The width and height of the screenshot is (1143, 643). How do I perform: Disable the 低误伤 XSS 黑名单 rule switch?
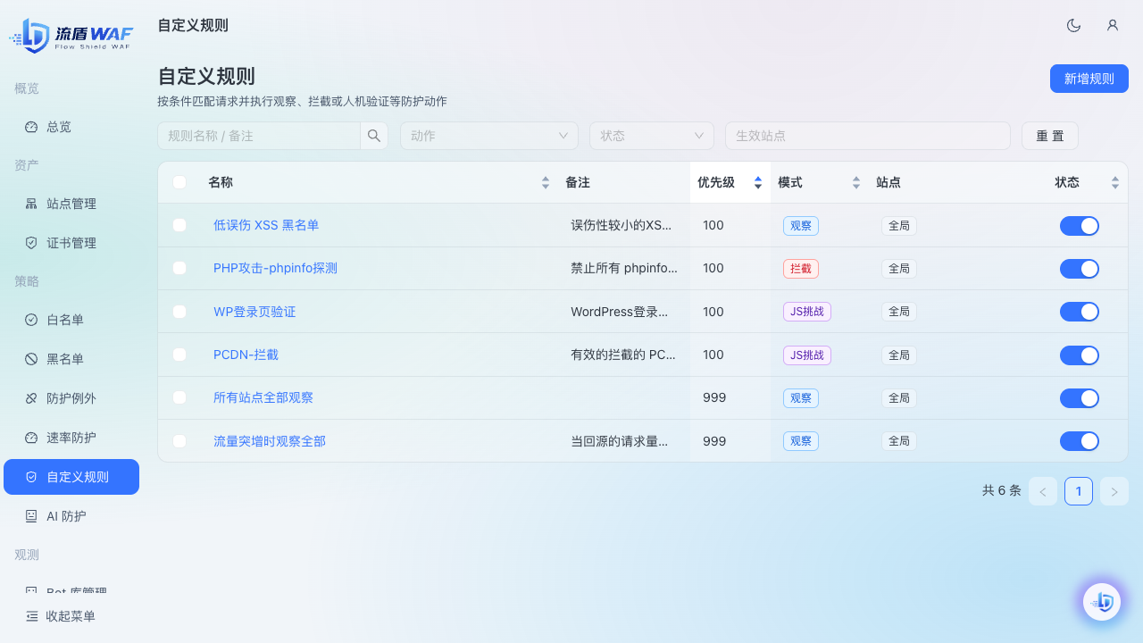1080,226
